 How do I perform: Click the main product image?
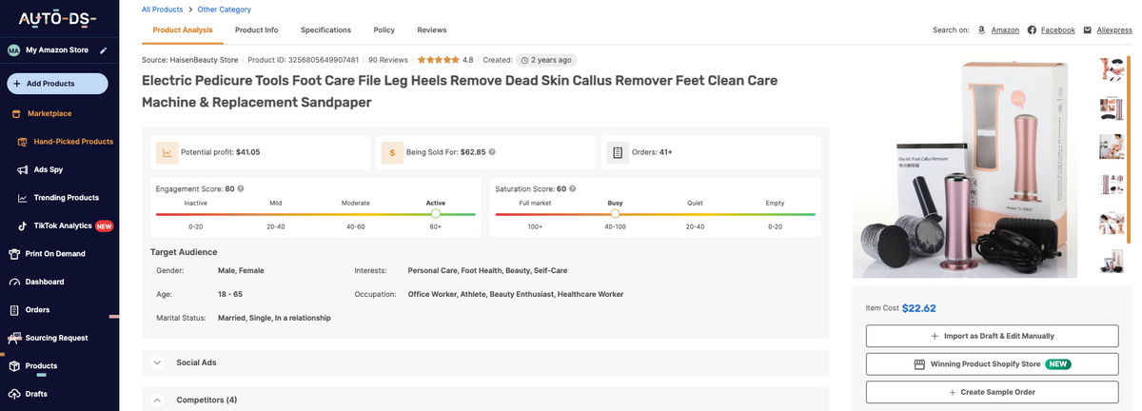pos(964,167)
